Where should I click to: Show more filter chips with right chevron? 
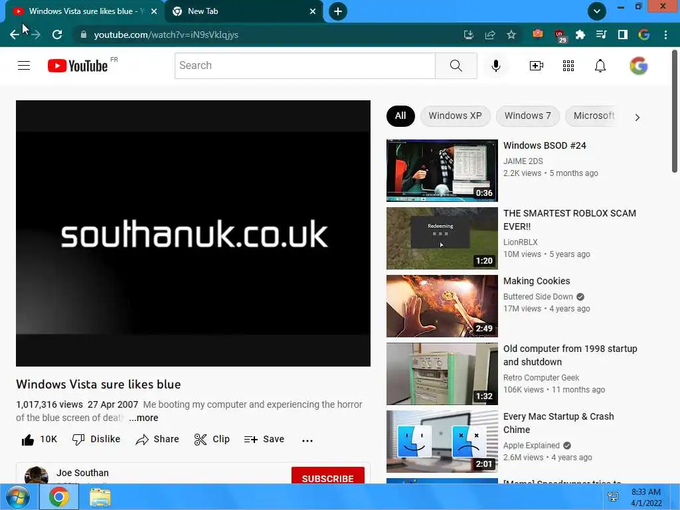click(x=637, y=117)
